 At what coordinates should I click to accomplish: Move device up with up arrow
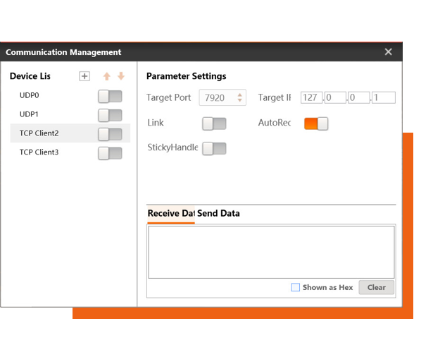coord(107,76)
